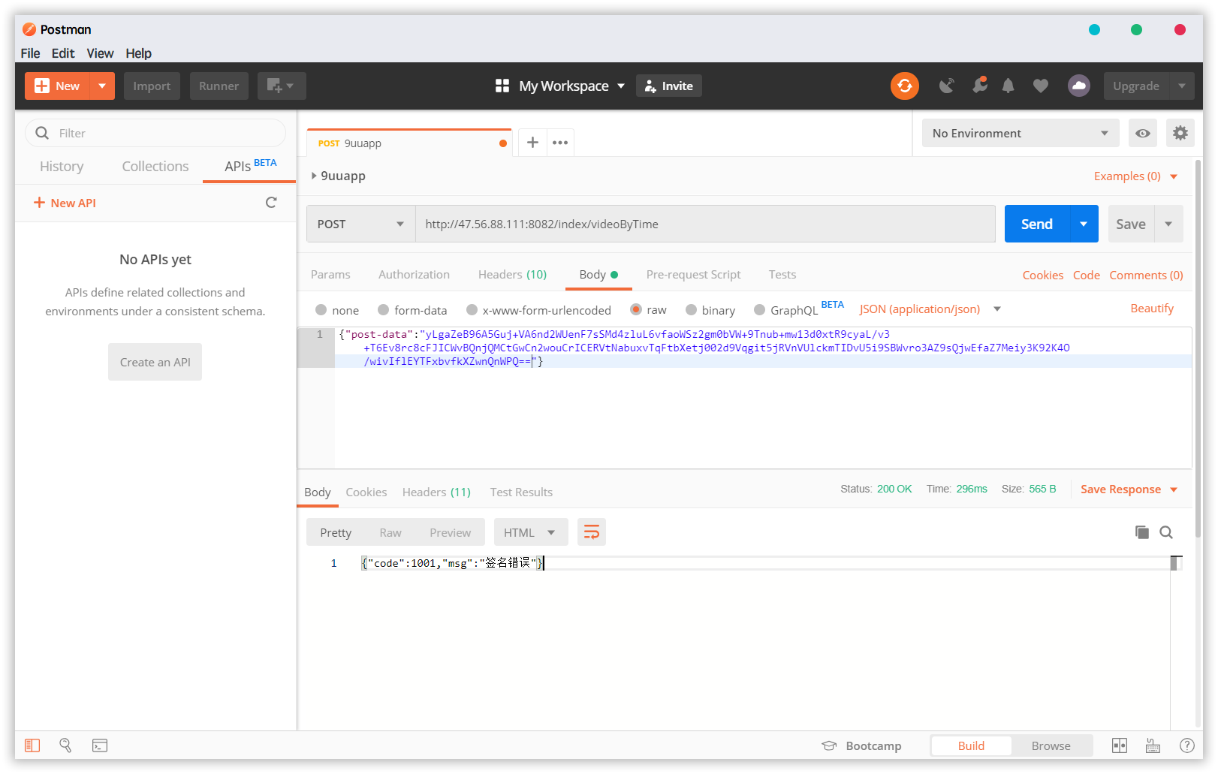Open manage environments gear icon
This screenshot has width=1218, height=774.
[x=1180, y=133]
